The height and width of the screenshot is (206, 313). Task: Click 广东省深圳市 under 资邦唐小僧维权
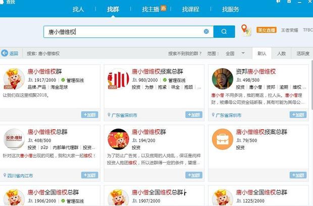tap(229, 115)
